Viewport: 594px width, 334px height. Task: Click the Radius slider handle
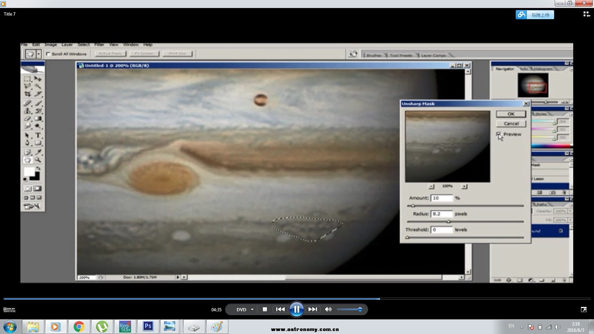coord(448,222)
